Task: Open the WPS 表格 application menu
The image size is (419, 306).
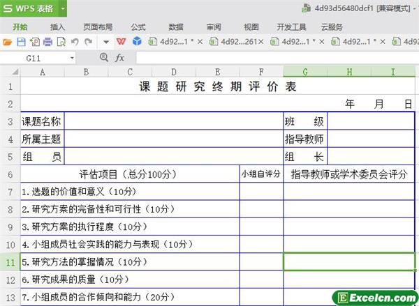Action: click(x=28, y=8)
